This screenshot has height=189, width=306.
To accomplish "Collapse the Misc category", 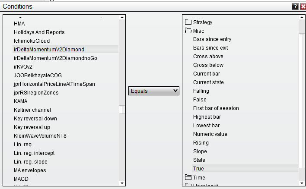I will (198, 31).
